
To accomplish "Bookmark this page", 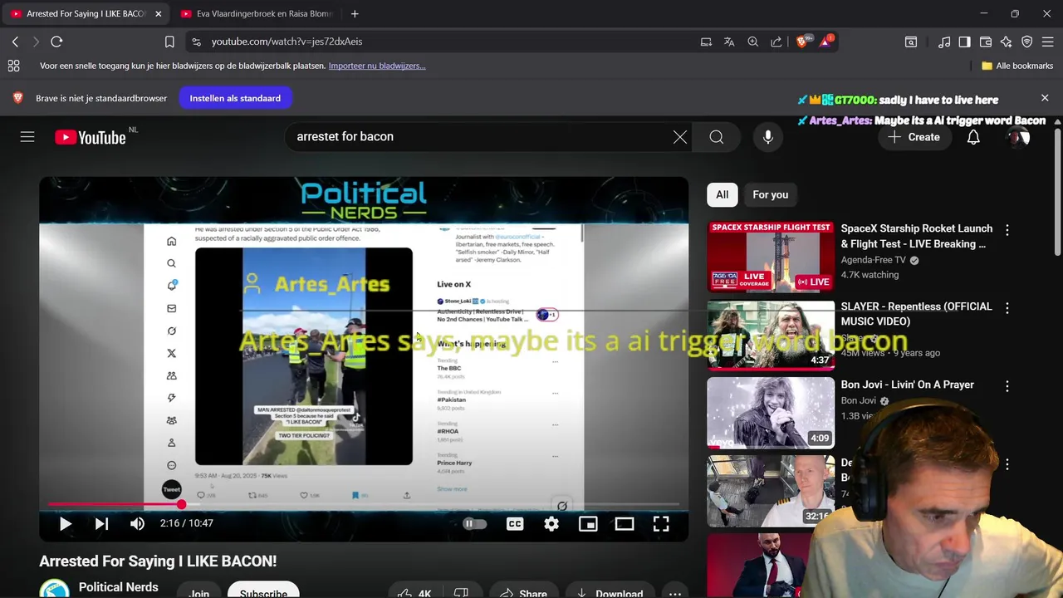I will [169, 42].
